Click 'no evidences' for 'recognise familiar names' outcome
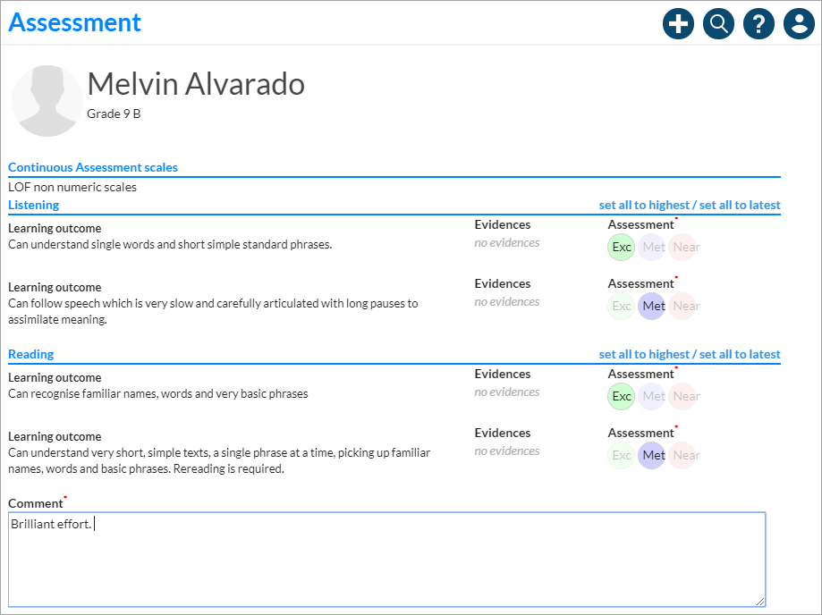Viewport: 822px width, 615px height. click(507, 392)
